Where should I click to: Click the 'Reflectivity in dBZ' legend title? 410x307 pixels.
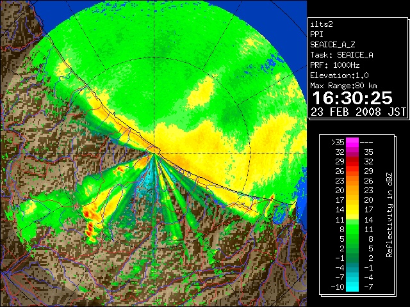(x=389, y=215)
